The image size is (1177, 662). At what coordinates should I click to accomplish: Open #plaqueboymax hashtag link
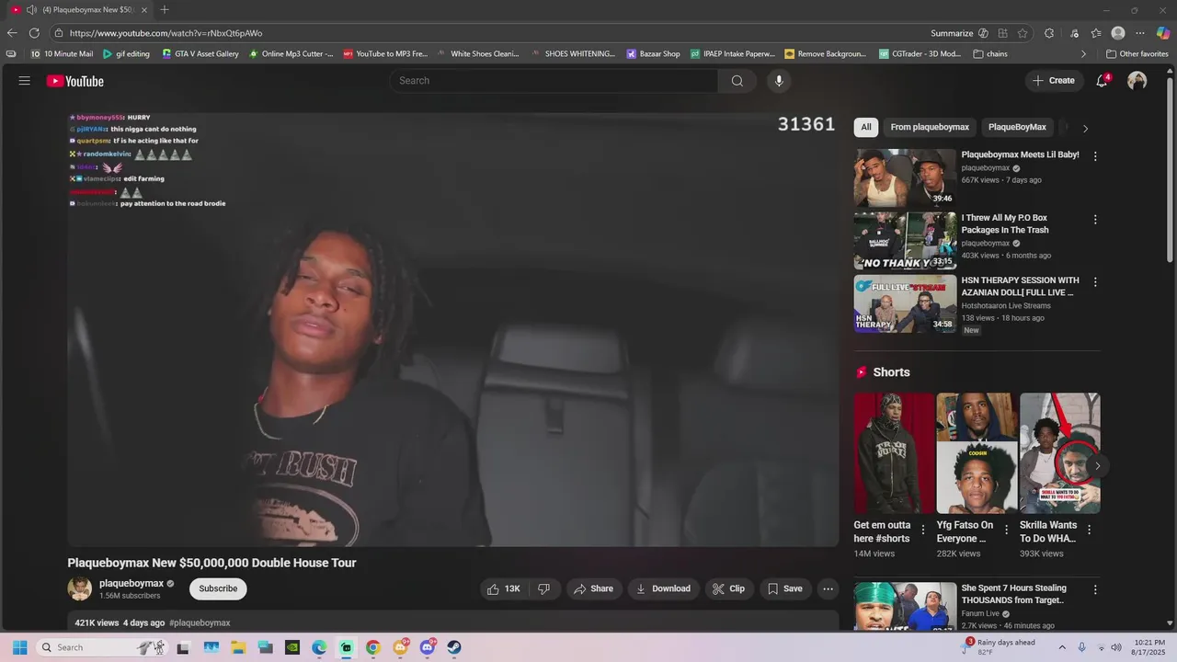click(200, 623)
